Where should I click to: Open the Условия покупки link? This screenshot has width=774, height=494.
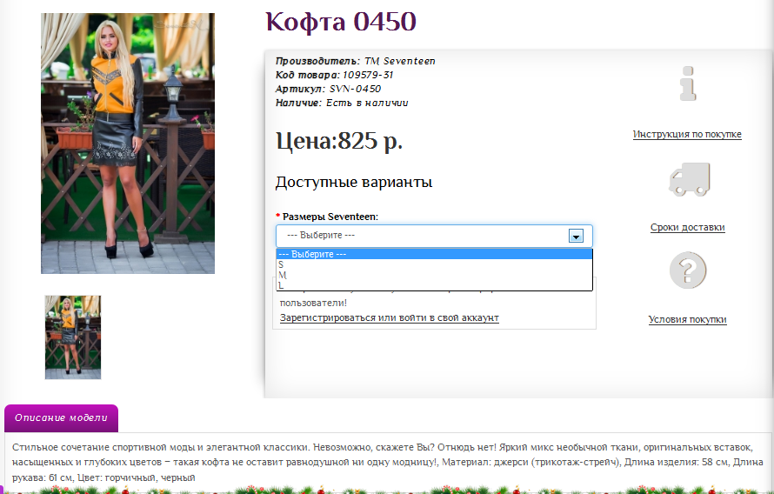687,319
